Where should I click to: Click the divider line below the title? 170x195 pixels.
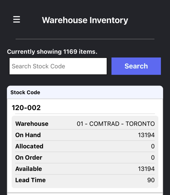click(85, 39)
